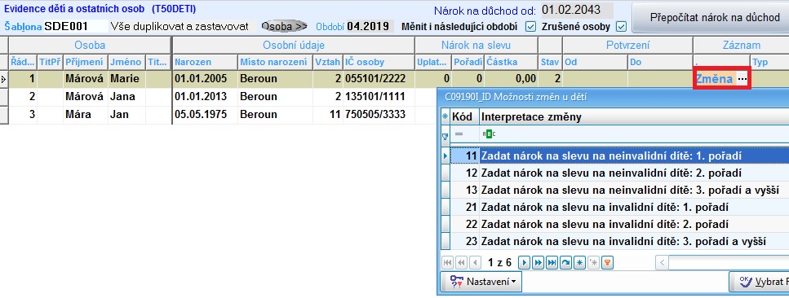The image size is (789, 298).
Task: Click the Částka 0,00 cell
Action: coord(511,79)
